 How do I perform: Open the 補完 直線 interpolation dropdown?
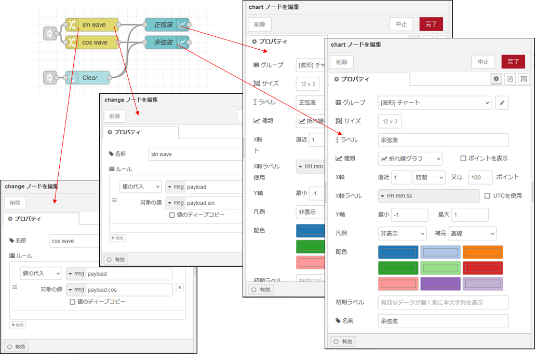[472, 233]
